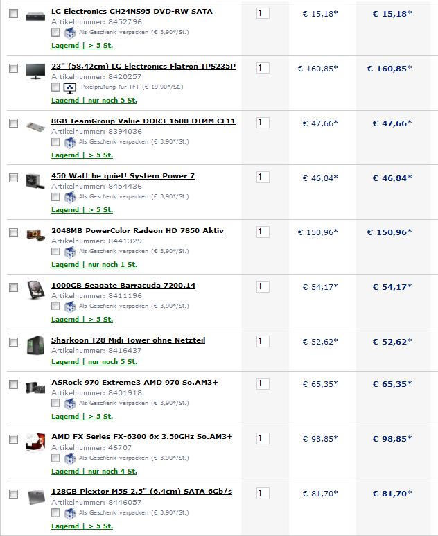Screen dimensions: 438x536
Task: Check gift wrapping option for AMD FX-6300
Action: coord(55,458)
